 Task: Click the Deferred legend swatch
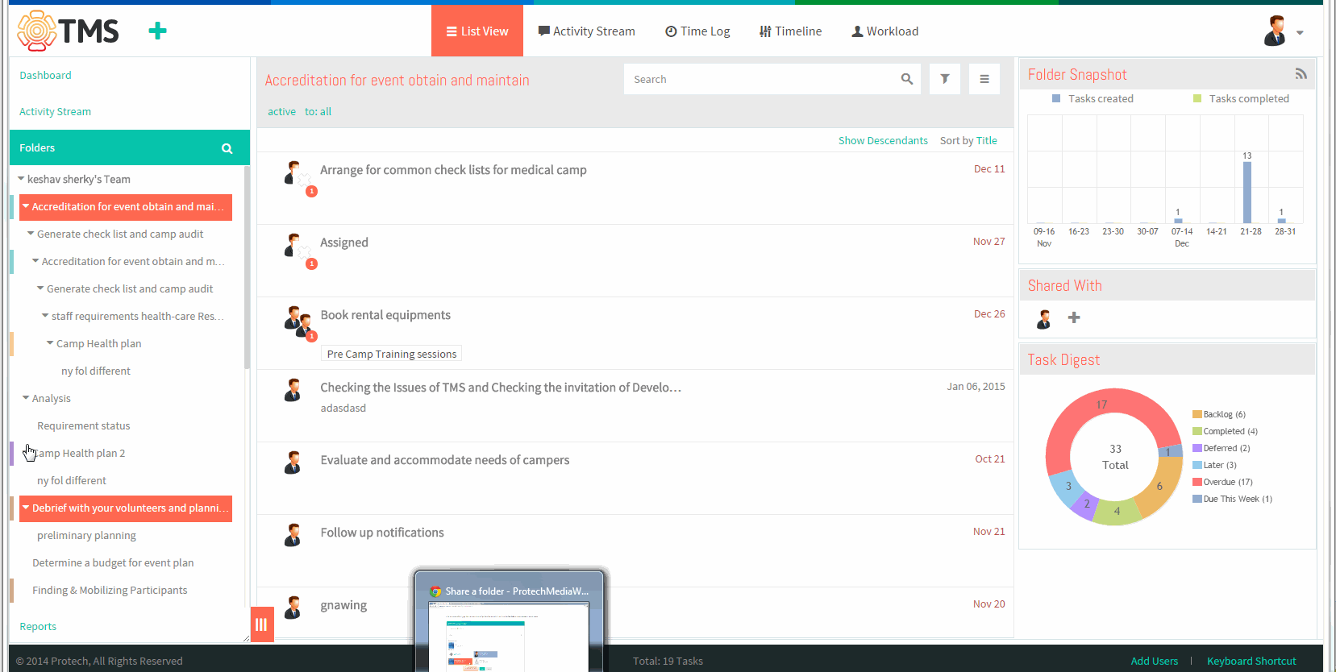click(1197, 448)
